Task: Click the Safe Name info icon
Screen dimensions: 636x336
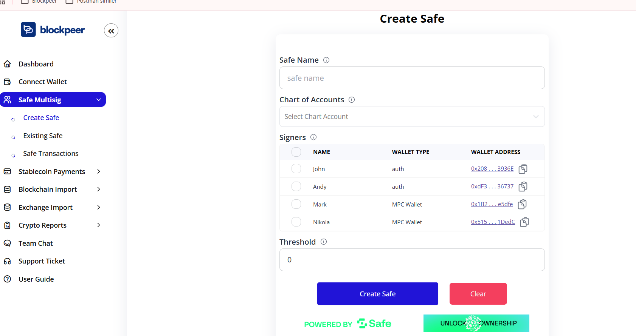Action: coord(326,60)
